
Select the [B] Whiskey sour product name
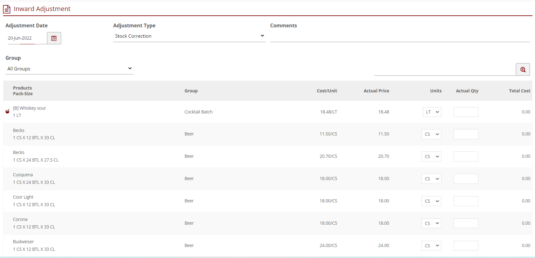(x=29, y=108)
